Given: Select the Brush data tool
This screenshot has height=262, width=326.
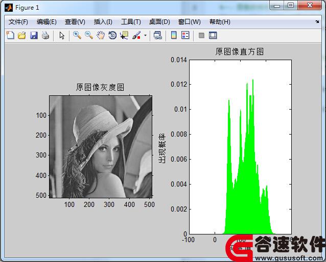Looking at the screenshot, I should pos(136,35).
